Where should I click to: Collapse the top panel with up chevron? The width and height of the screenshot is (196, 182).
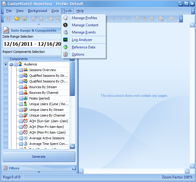(39, 25)
